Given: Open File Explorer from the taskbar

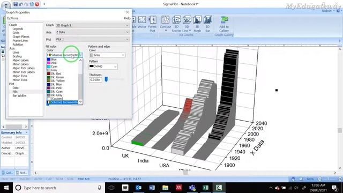Looking at the screenshot, I should coord(166,188).
